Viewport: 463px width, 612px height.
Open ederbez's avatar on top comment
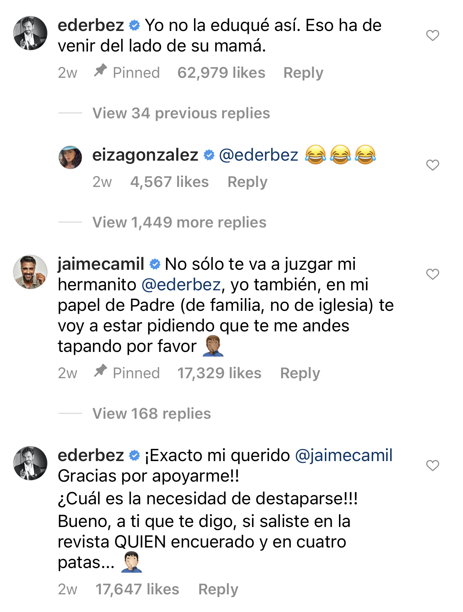point(30,33)
